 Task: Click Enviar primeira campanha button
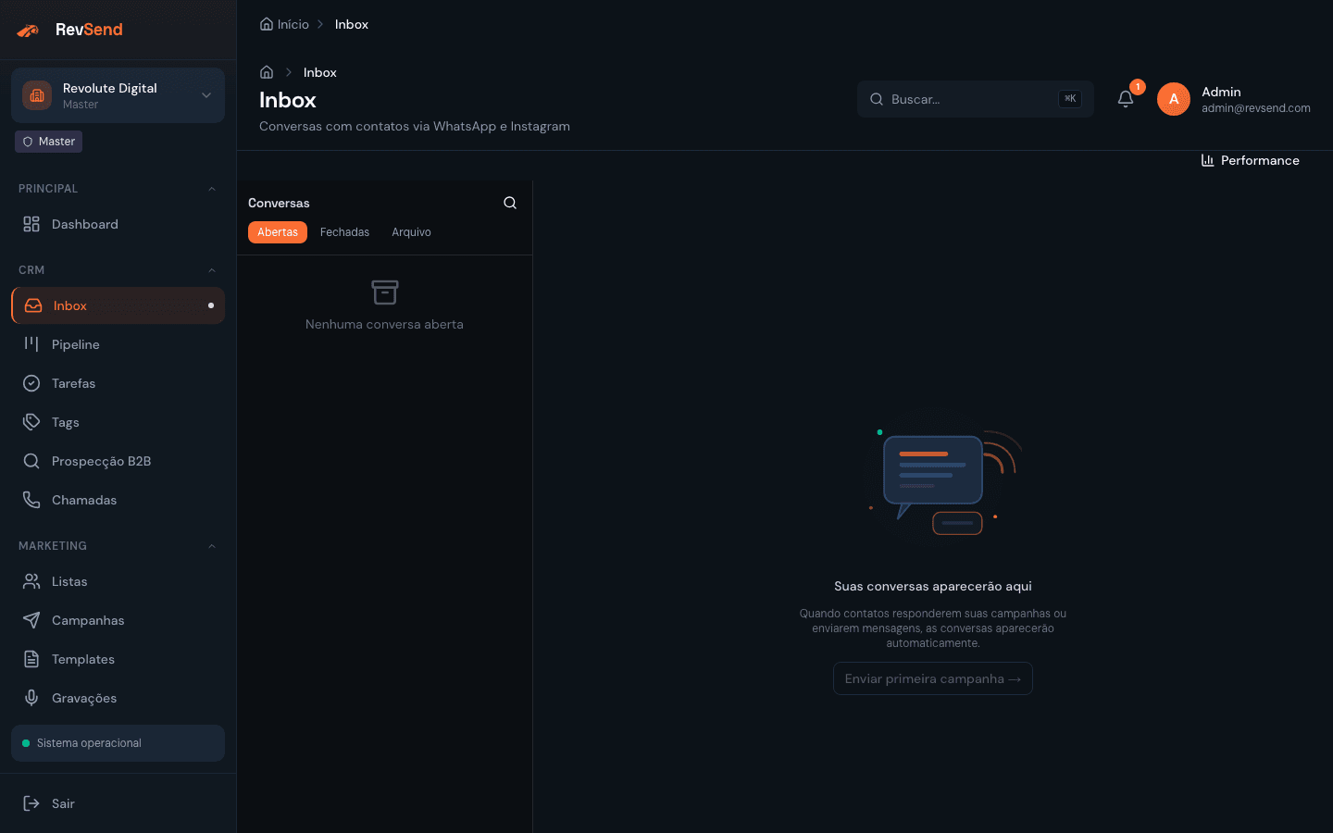click(x=932, y=678)
